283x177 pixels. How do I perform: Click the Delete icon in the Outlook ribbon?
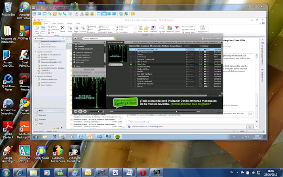pyautogui.click(x=62, y=28)
